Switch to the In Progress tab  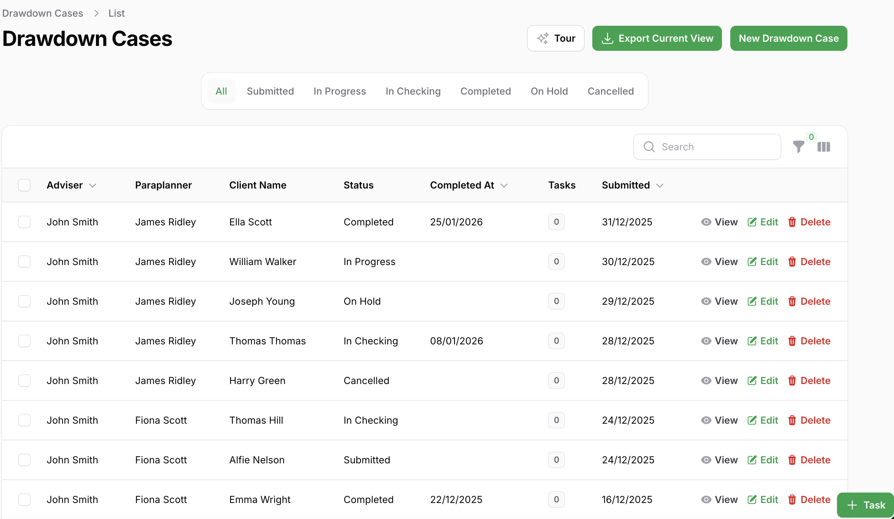(340, 91)
